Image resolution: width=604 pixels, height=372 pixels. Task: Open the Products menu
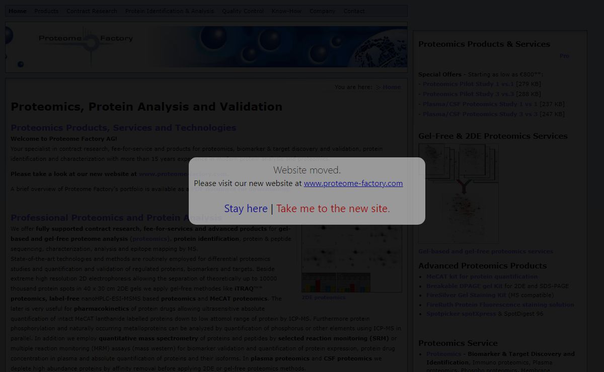[x=46, y=11]
